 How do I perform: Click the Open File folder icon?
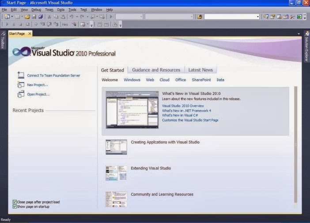(x=27, y=17)
